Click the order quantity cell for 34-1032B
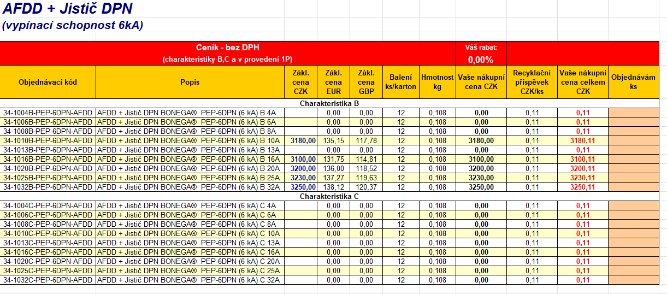 point(634,187)
